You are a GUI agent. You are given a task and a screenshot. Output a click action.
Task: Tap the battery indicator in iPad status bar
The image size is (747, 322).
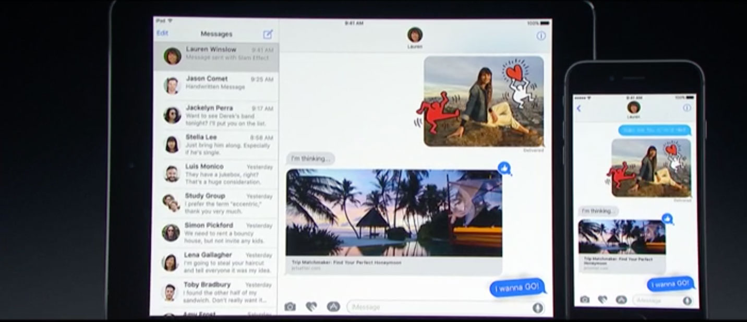545,23
